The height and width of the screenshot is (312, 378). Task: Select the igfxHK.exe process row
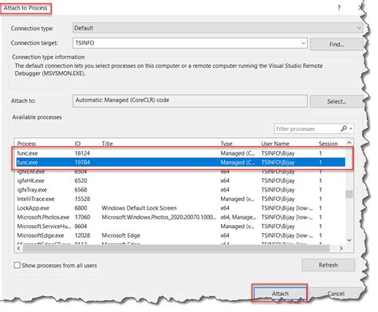coord(181,180)
